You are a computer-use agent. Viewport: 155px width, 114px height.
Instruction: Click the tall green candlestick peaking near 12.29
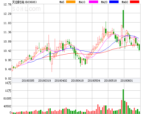click(123, 19)
